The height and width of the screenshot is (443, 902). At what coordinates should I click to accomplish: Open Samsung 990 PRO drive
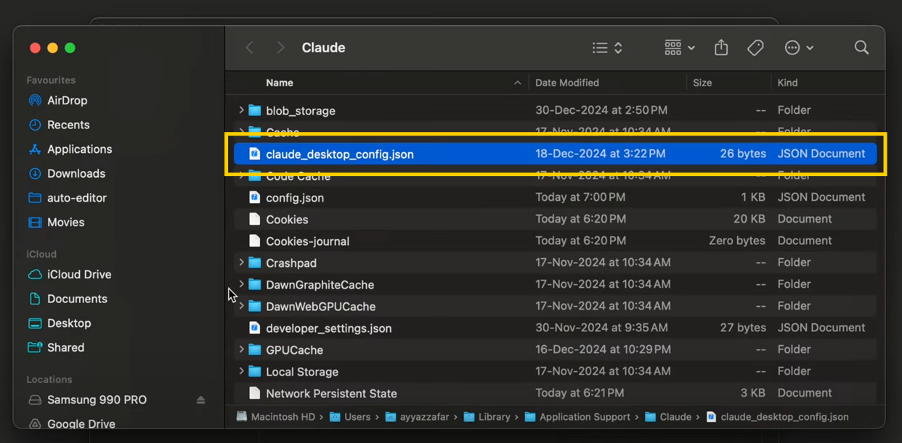pos(97,400)
